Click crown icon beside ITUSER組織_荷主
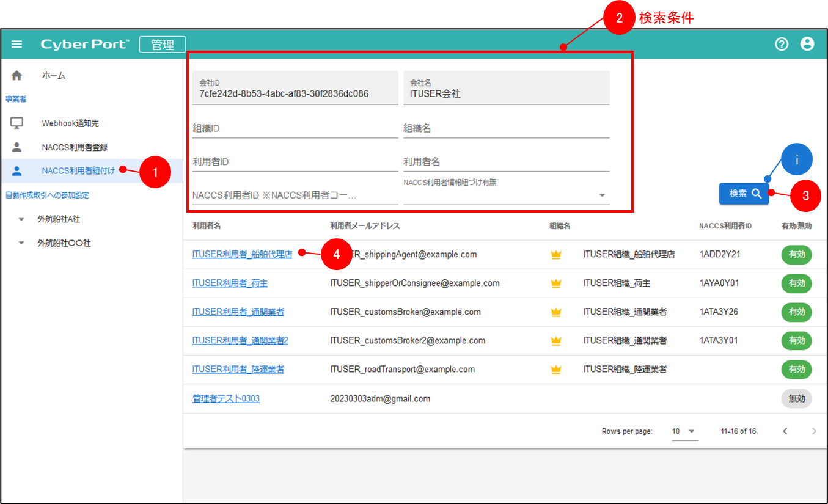 click(555, 283)
